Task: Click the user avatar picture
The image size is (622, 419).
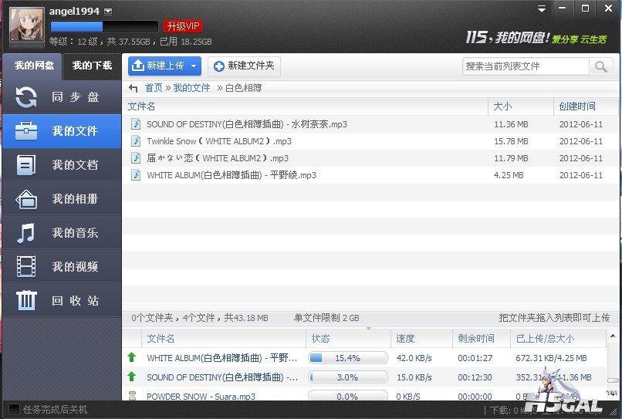Action: pyautogui.click(x=26, y=25)
